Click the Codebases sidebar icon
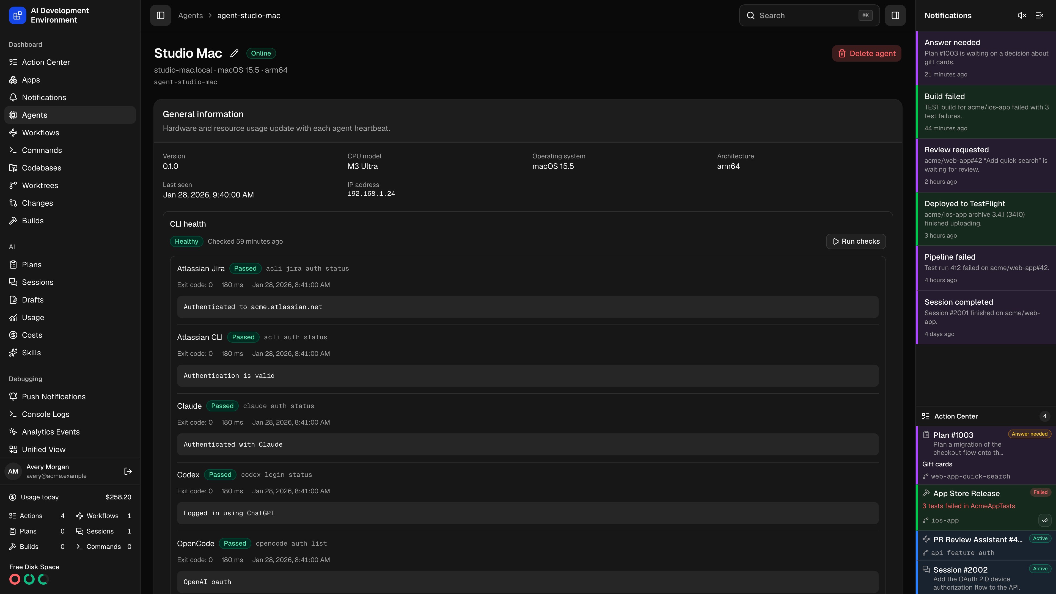Screen dimensions: 1056x594 coord(13,168)
